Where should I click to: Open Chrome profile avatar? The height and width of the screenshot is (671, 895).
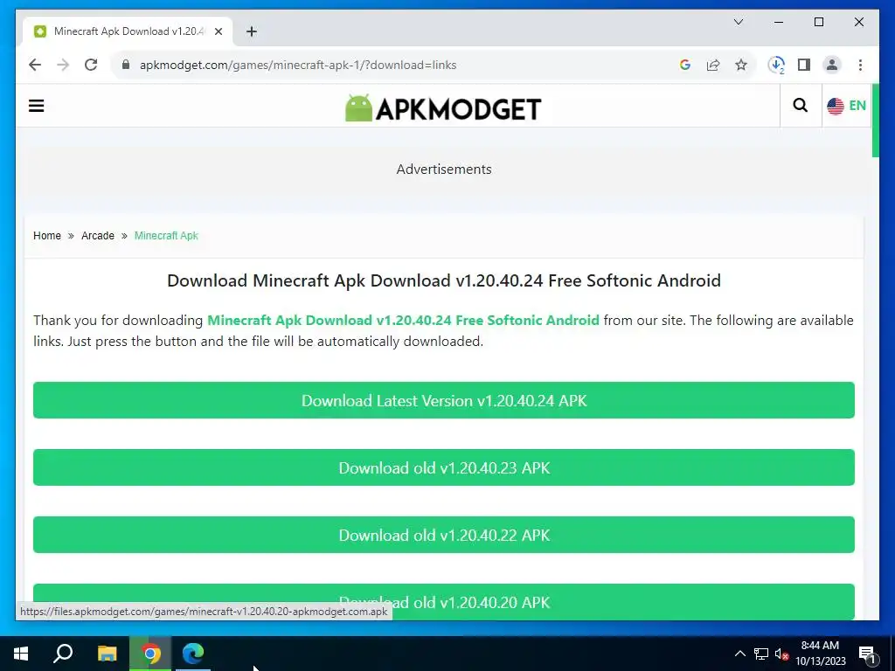click(x=832, y=65)
